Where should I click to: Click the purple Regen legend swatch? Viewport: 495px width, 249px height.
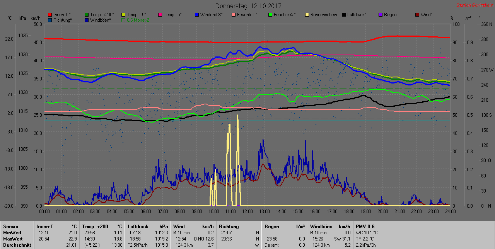[381, 15]
